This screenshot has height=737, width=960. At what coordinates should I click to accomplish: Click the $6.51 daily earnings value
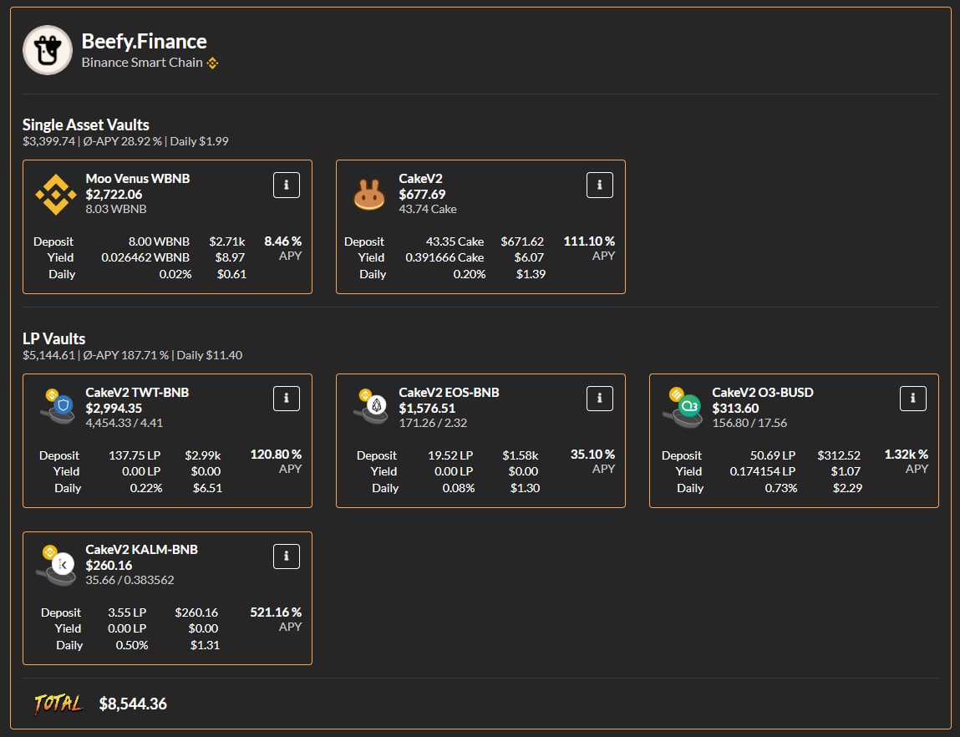207,488
